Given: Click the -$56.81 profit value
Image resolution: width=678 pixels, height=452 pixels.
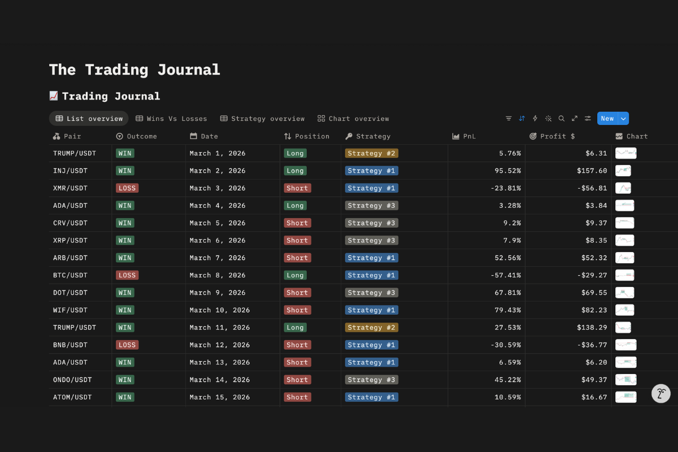Looking at the screenshot, I should pyautogui.click(x=592, y=188).
